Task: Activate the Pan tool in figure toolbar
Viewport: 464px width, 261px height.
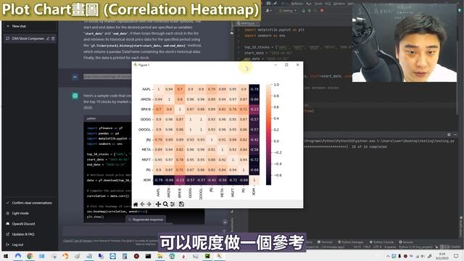Action: pyautogui.click(x=158, y=204)
